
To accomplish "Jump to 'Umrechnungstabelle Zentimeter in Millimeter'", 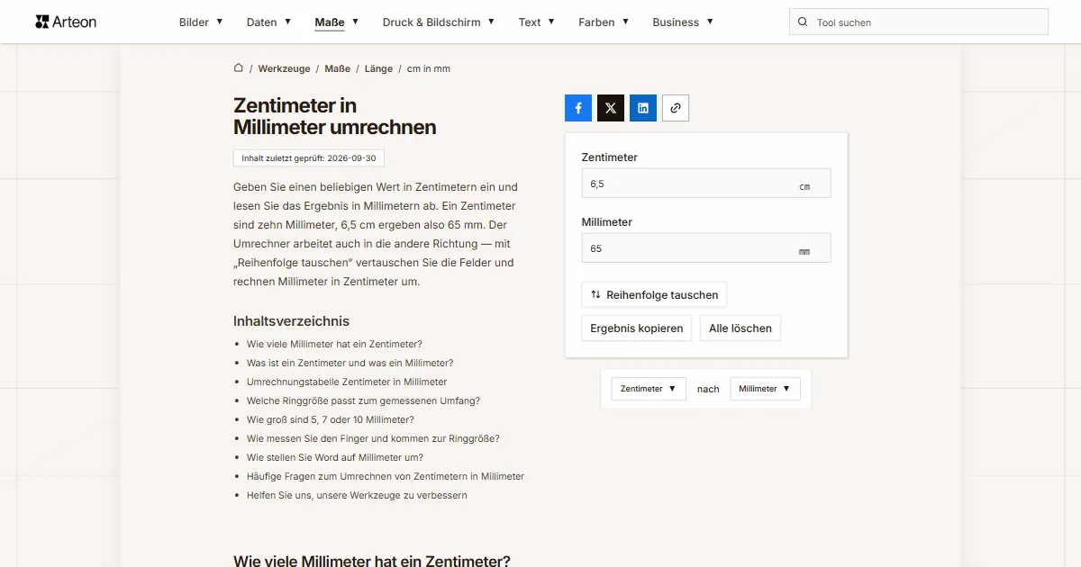I will pyautogui.click(x=347, y=382).
